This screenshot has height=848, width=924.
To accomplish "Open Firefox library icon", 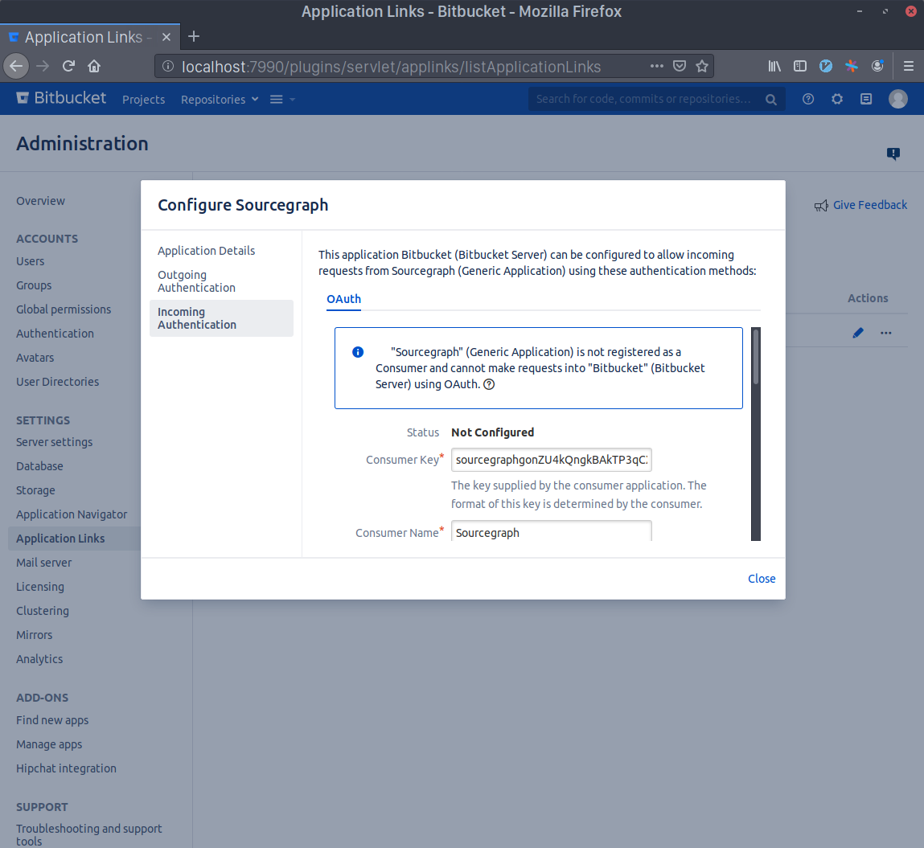I will pyautogui.click(x=774, y=66).
